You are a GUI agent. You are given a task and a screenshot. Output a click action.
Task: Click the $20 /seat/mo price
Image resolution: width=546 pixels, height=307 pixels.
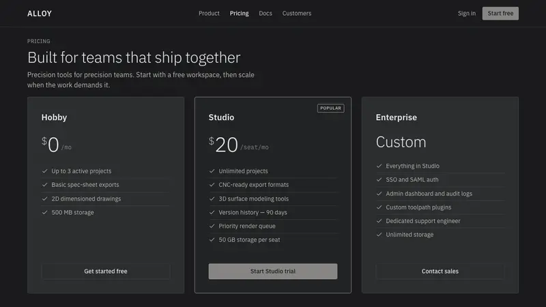click(238, 145)
